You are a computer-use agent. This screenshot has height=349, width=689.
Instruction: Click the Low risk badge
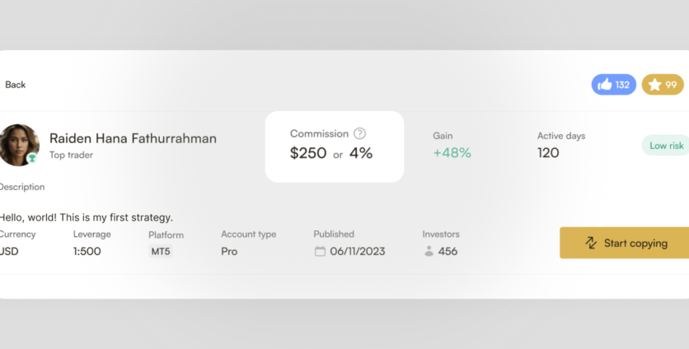pyautogui.click(x=666, y=146)
